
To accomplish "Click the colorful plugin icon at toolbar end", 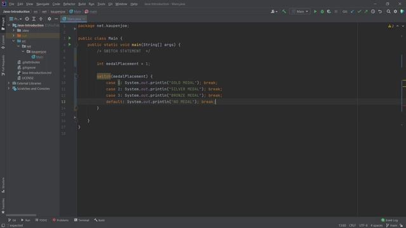I will [402, 11].
